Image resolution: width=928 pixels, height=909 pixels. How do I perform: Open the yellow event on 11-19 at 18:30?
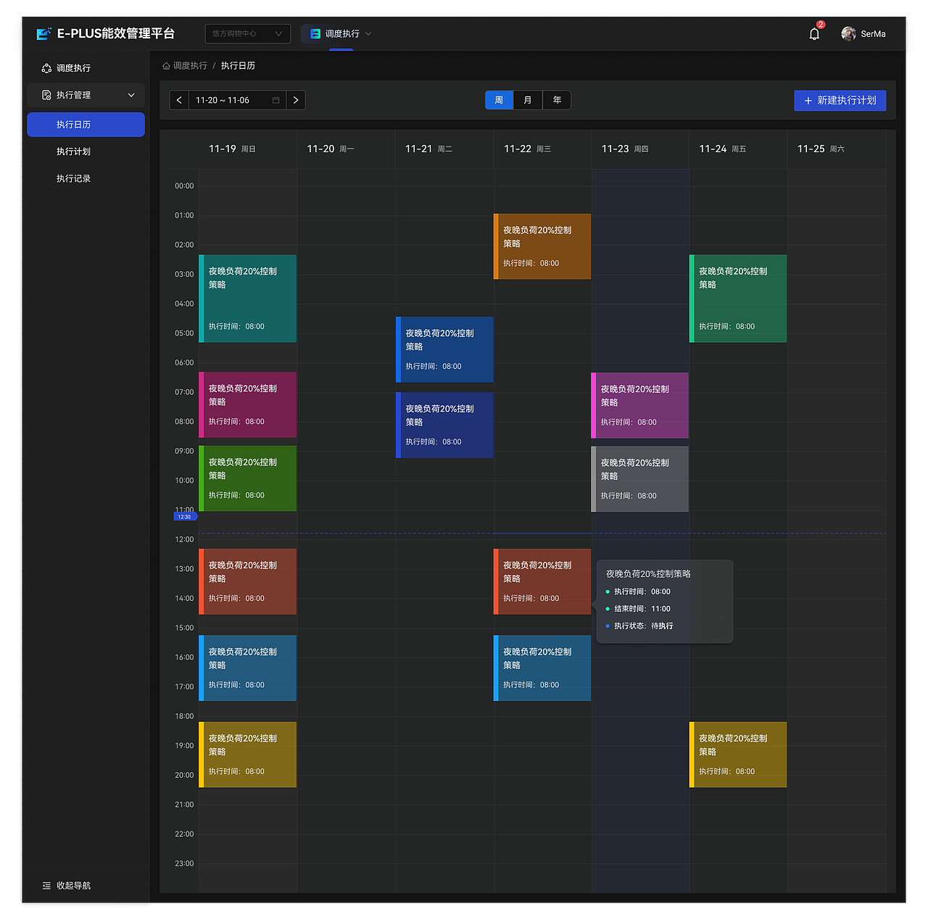click(x=248, y=755)
